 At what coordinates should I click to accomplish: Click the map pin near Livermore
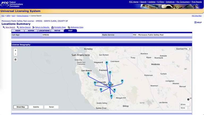[107, 63]
